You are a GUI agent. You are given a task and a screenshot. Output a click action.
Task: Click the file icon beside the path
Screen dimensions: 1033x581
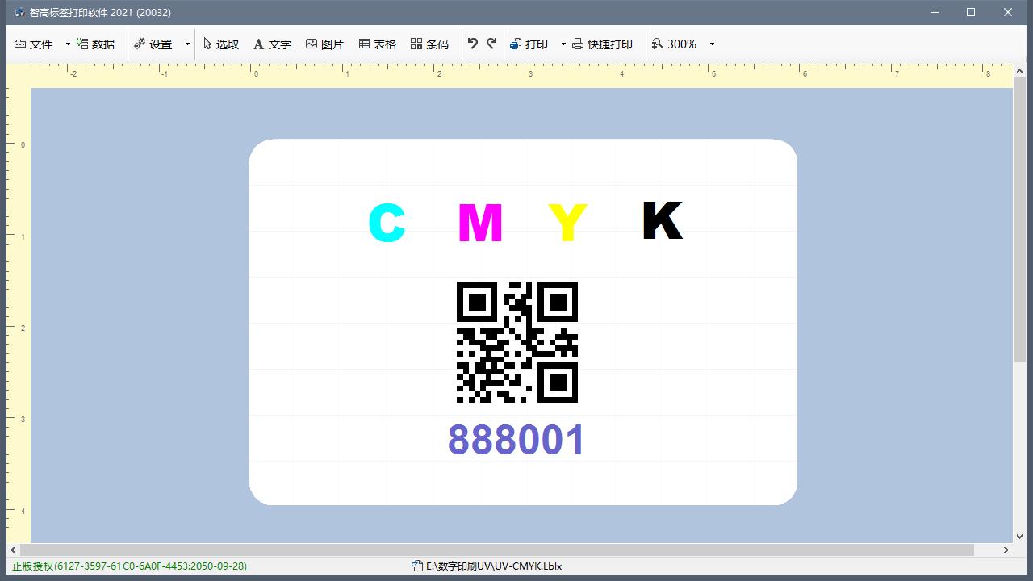(x=417, y=566)
